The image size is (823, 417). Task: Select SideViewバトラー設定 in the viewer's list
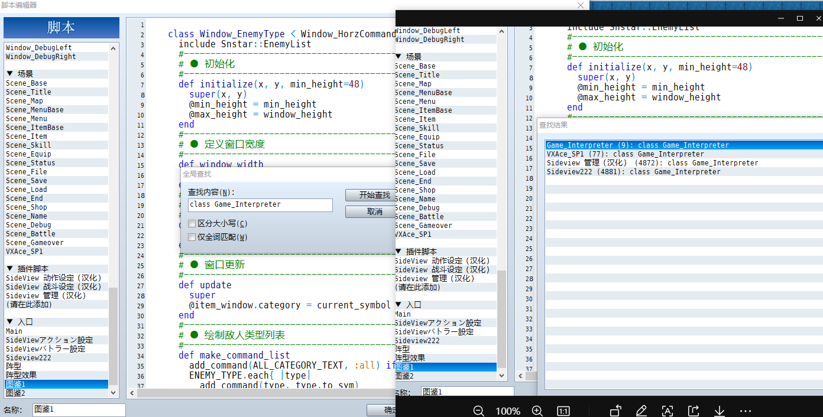(446, 332)
